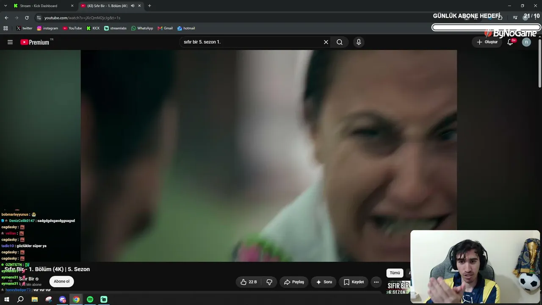This screenshot has height=305, width=542.
Task: Go to the YouTube Premium home logo
Action: (35, 42)
